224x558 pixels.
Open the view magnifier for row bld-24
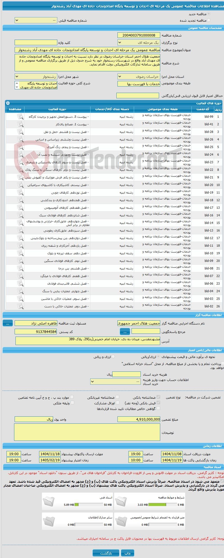point(20,155)
